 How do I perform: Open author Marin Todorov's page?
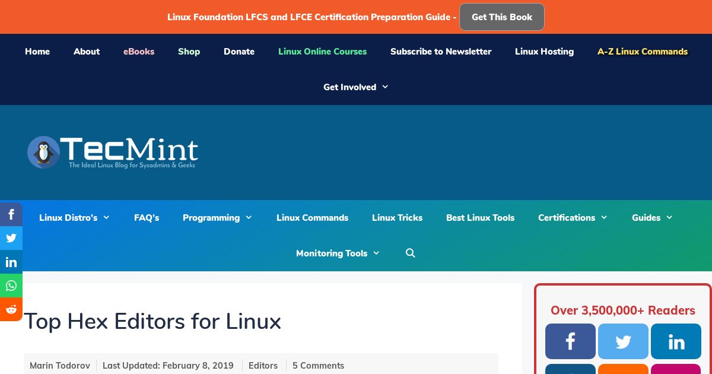(60, 366)
